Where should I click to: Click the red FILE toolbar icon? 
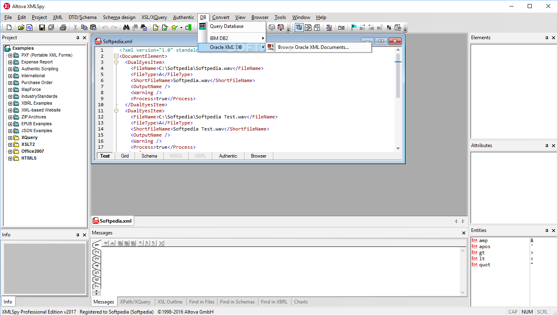click(x=281, y=27)
